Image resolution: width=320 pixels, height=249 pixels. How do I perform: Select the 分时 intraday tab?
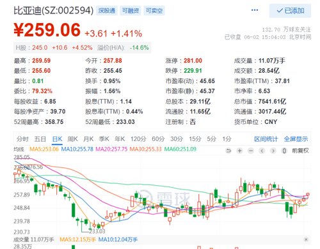click(22, 139)
